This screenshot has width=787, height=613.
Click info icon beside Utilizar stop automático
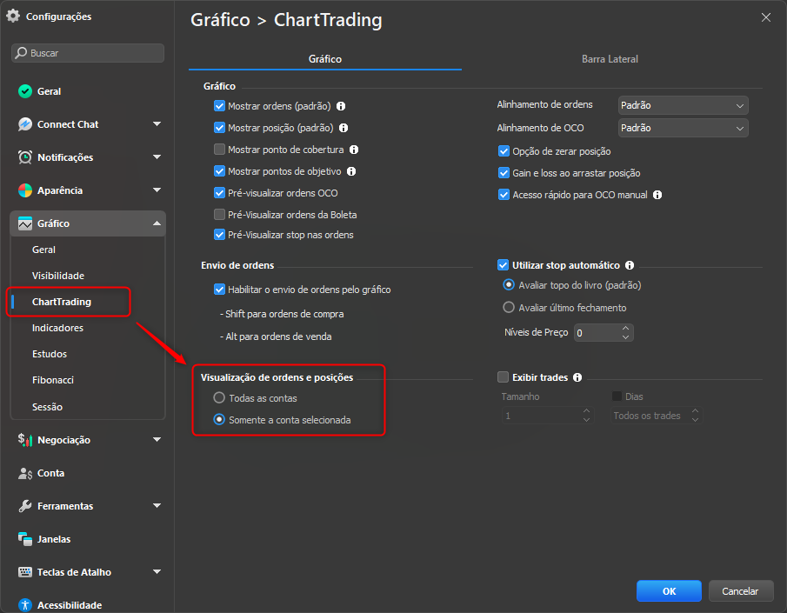[630, 265]
